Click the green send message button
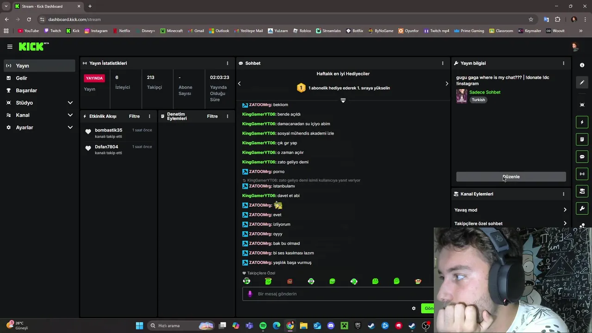The image size is (592, 333). pyautogui.click(x=428, y=308)
